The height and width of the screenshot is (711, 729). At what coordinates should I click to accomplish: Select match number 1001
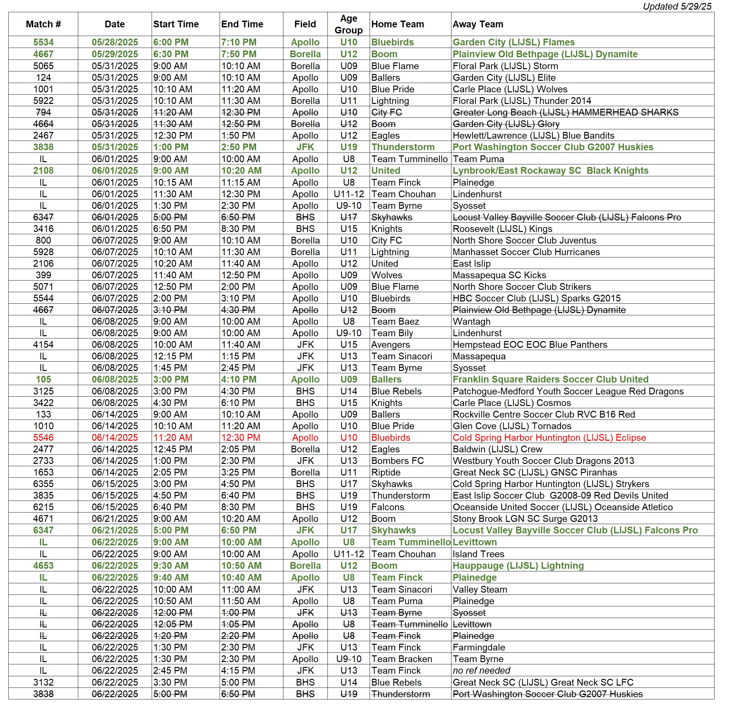43,89
